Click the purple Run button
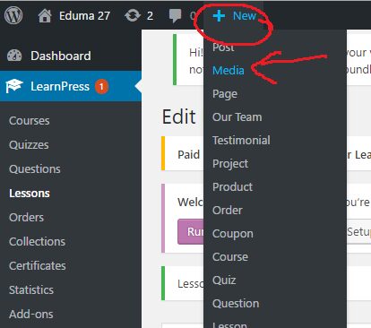 pos(191,231)
